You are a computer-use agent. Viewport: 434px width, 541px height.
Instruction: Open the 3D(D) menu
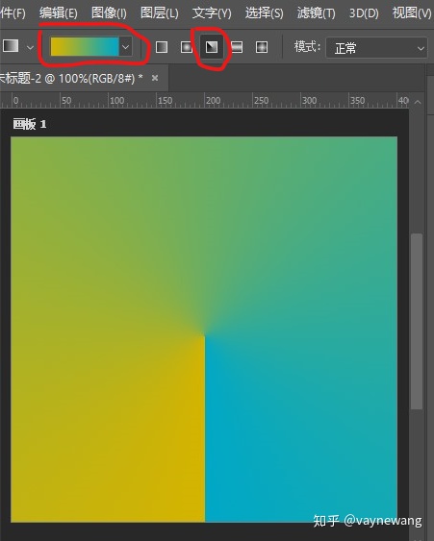click(364, 13)
